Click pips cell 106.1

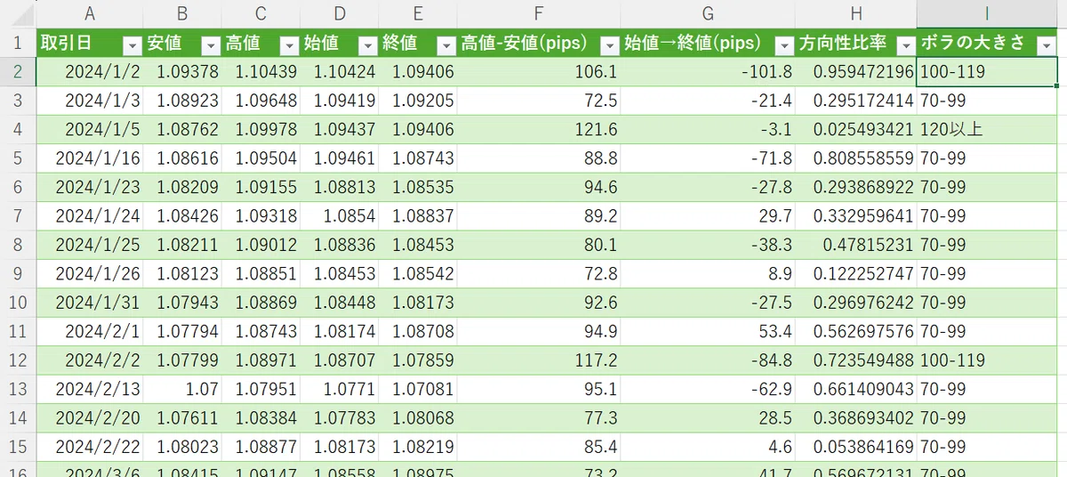(x=539, y=72)
